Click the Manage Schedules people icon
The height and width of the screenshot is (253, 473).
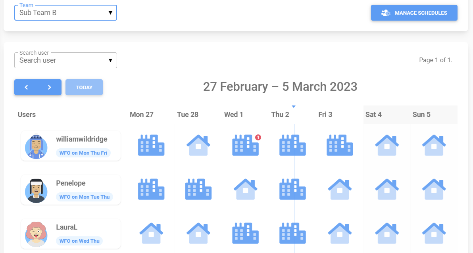(x=385, y=12)
